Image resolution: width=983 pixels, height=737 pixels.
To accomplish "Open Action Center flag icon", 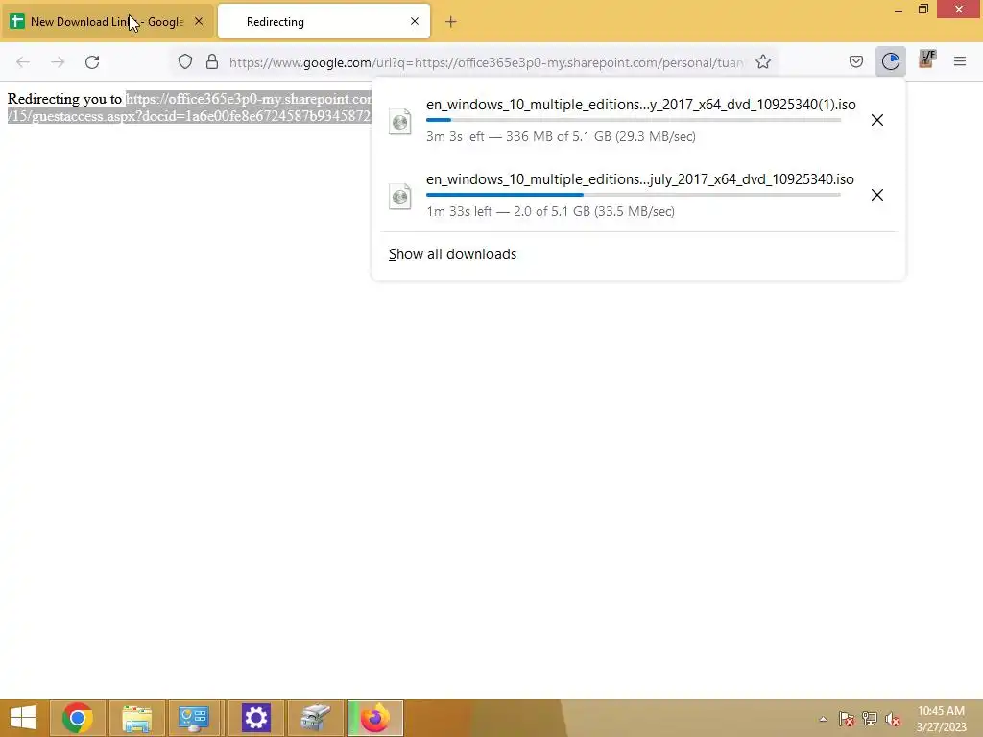I will 847,719.
